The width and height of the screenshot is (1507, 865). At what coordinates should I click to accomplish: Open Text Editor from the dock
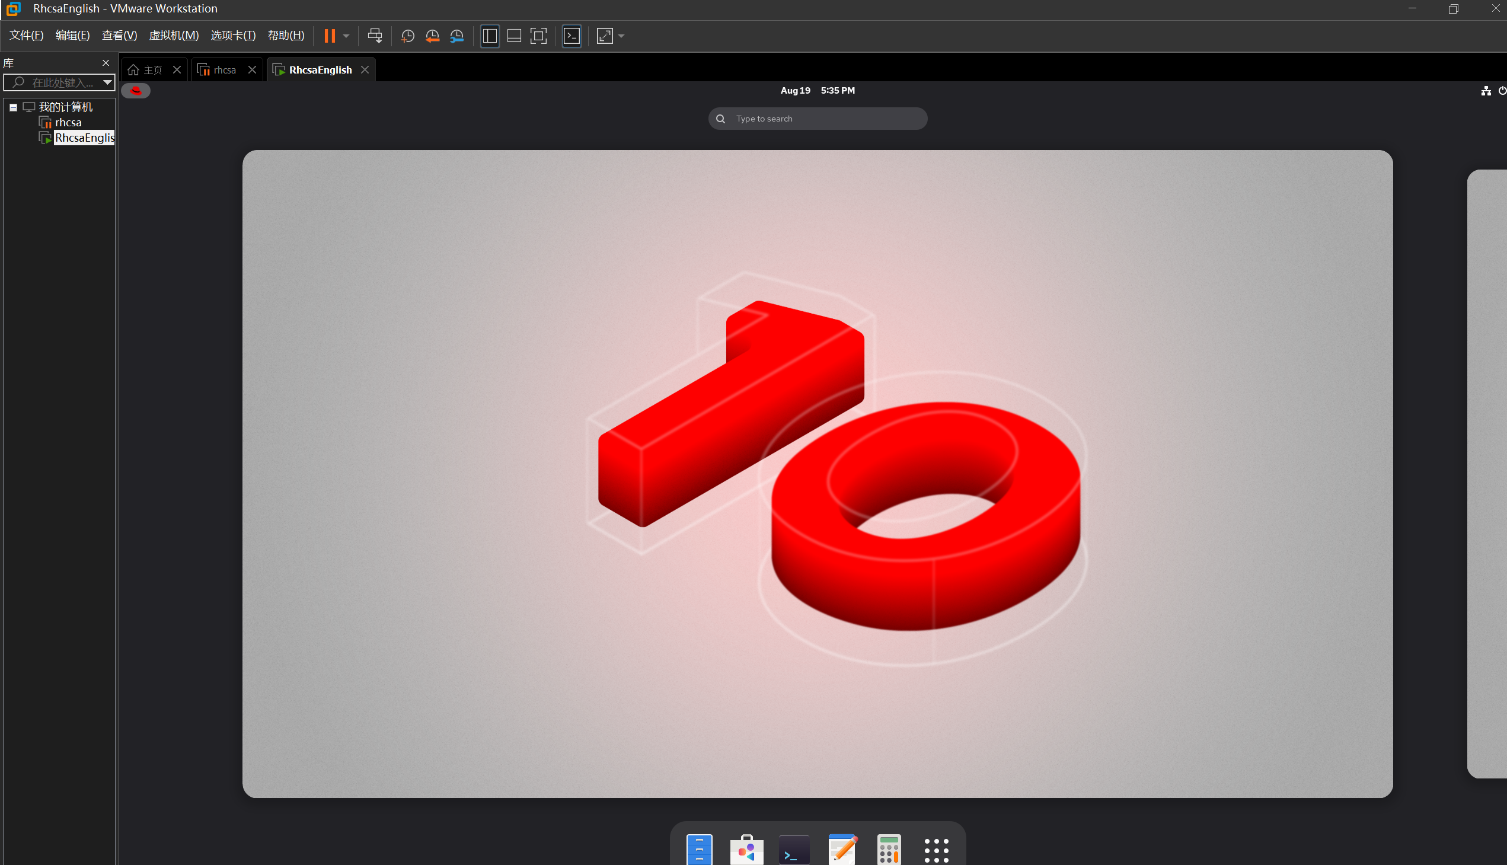click(x=842, y=850)
